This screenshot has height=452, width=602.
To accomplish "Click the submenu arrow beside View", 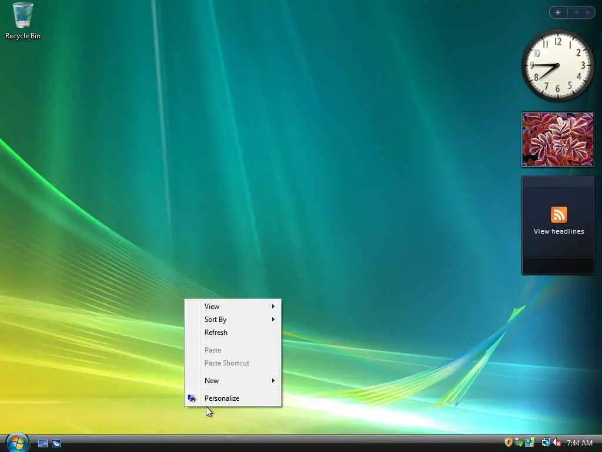I will coord(273,306).
